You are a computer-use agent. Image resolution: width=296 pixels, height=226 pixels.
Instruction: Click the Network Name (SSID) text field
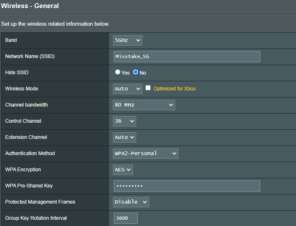pyautogui.click(x=187, y=56)
